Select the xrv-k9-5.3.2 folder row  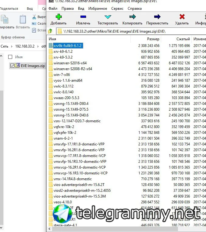click(63, 57)
